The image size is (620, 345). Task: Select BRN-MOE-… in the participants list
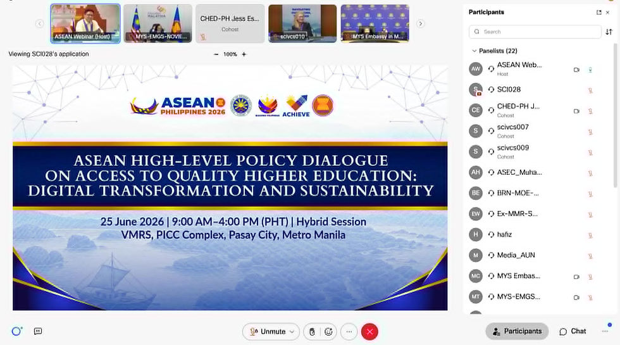pos(518,193)
